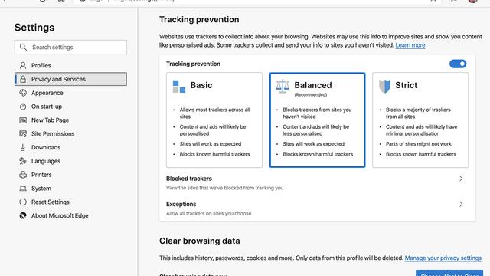The height and width of the screenshot is (276, 490).
Task: Click the On start-up power icon
Action: pos(23,107)
